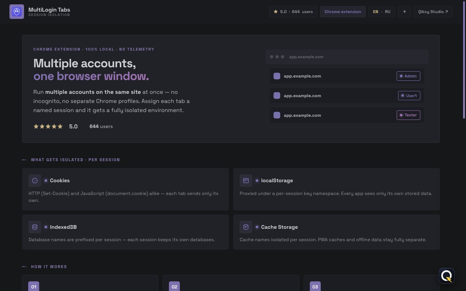Image resolution: width=466 pixels, height=291 pixels.
Task: Select the square icon in Admin row
Action: 277,76
